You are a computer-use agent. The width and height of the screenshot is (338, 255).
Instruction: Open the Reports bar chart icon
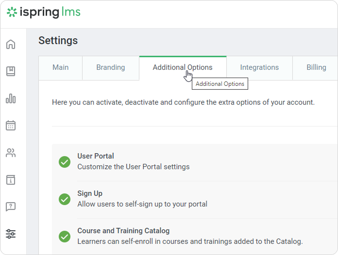11,99
